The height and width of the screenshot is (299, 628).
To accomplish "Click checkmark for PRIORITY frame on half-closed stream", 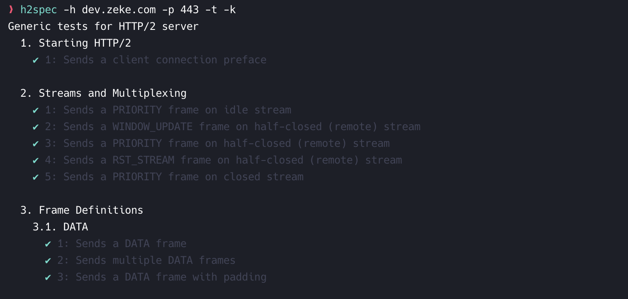I will [x=36, y=144].
